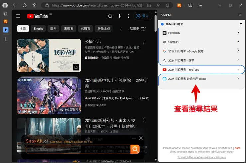Image resolution: width=246 pixels, height=163 pixels.
Task: Select 最新上傳 filter chip
Action: pos(104,29)
